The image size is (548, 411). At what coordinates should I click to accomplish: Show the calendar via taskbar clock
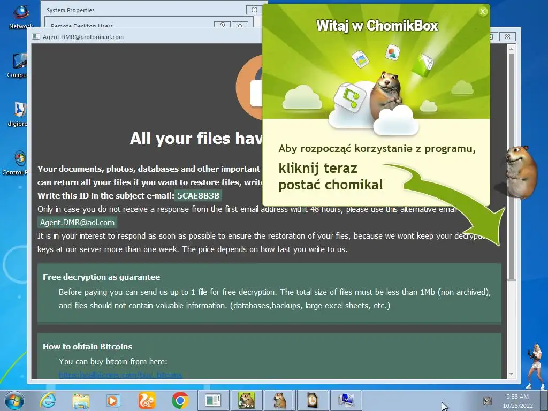[x=517, y=401]
